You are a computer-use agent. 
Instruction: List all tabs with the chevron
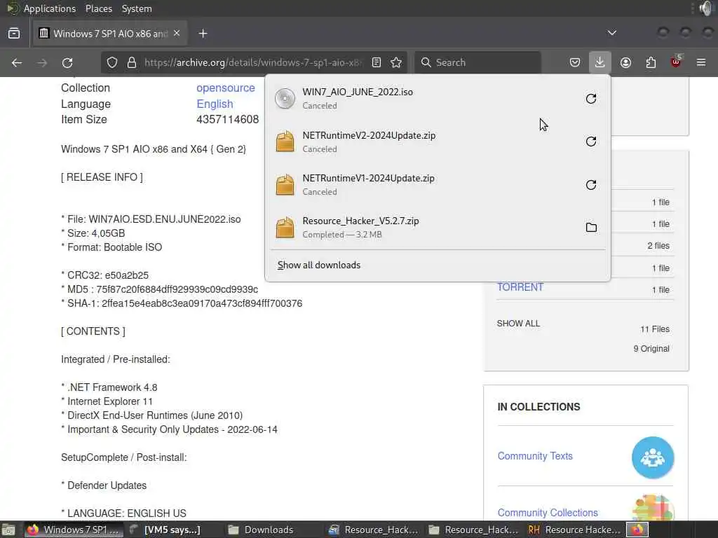click(611, 33)
